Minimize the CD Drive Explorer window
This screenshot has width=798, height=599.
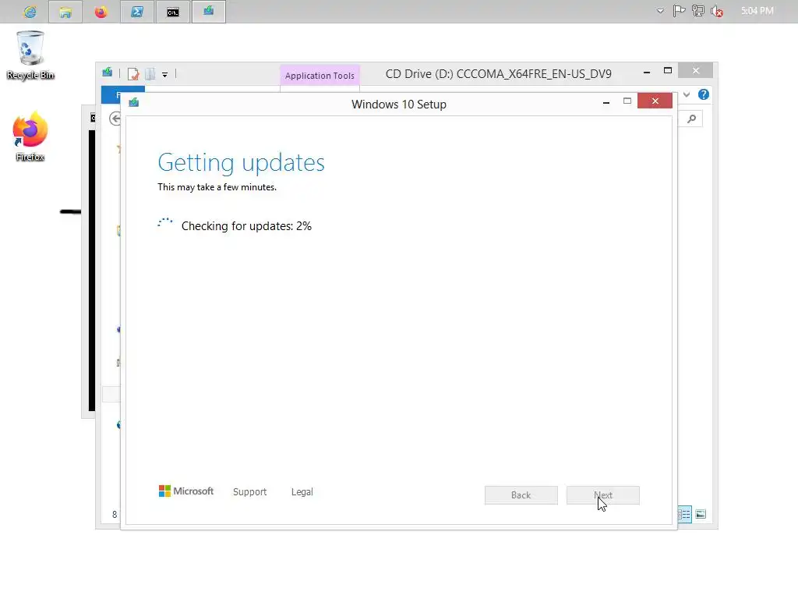coord(647,73)
